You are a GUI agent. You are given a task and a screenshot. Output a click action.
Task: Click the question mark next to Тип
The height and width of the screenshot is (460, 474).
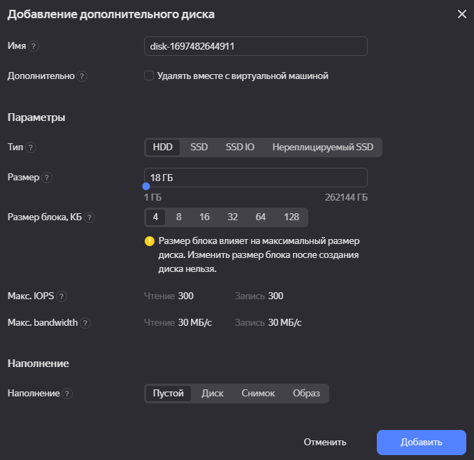[31, 148]
